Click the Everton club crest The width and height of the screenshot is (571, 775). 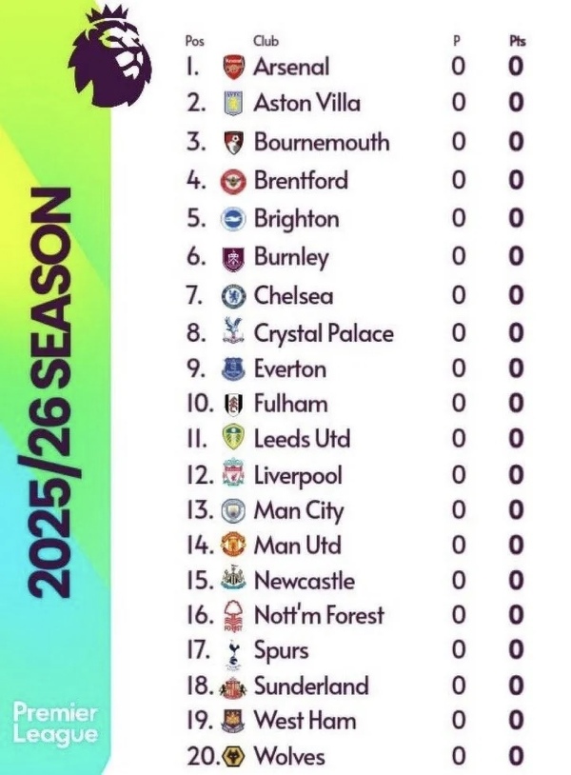233,369
